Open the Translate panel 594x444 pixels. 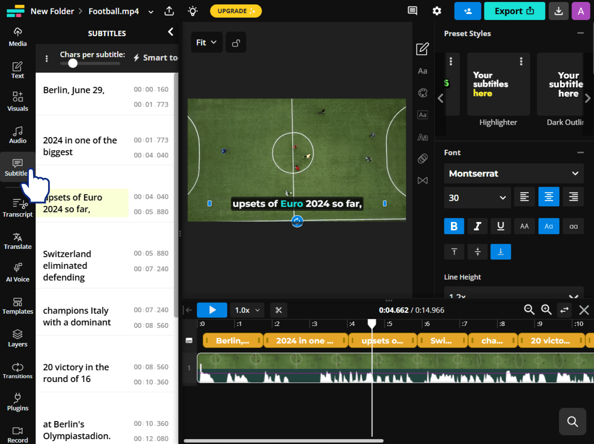coord(17,240)
